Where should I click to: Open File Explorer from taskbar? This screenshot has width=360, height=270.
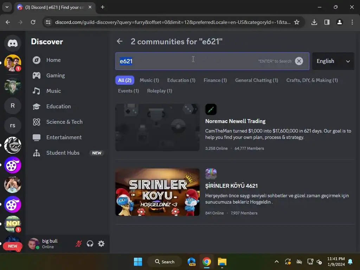point(222,262)
